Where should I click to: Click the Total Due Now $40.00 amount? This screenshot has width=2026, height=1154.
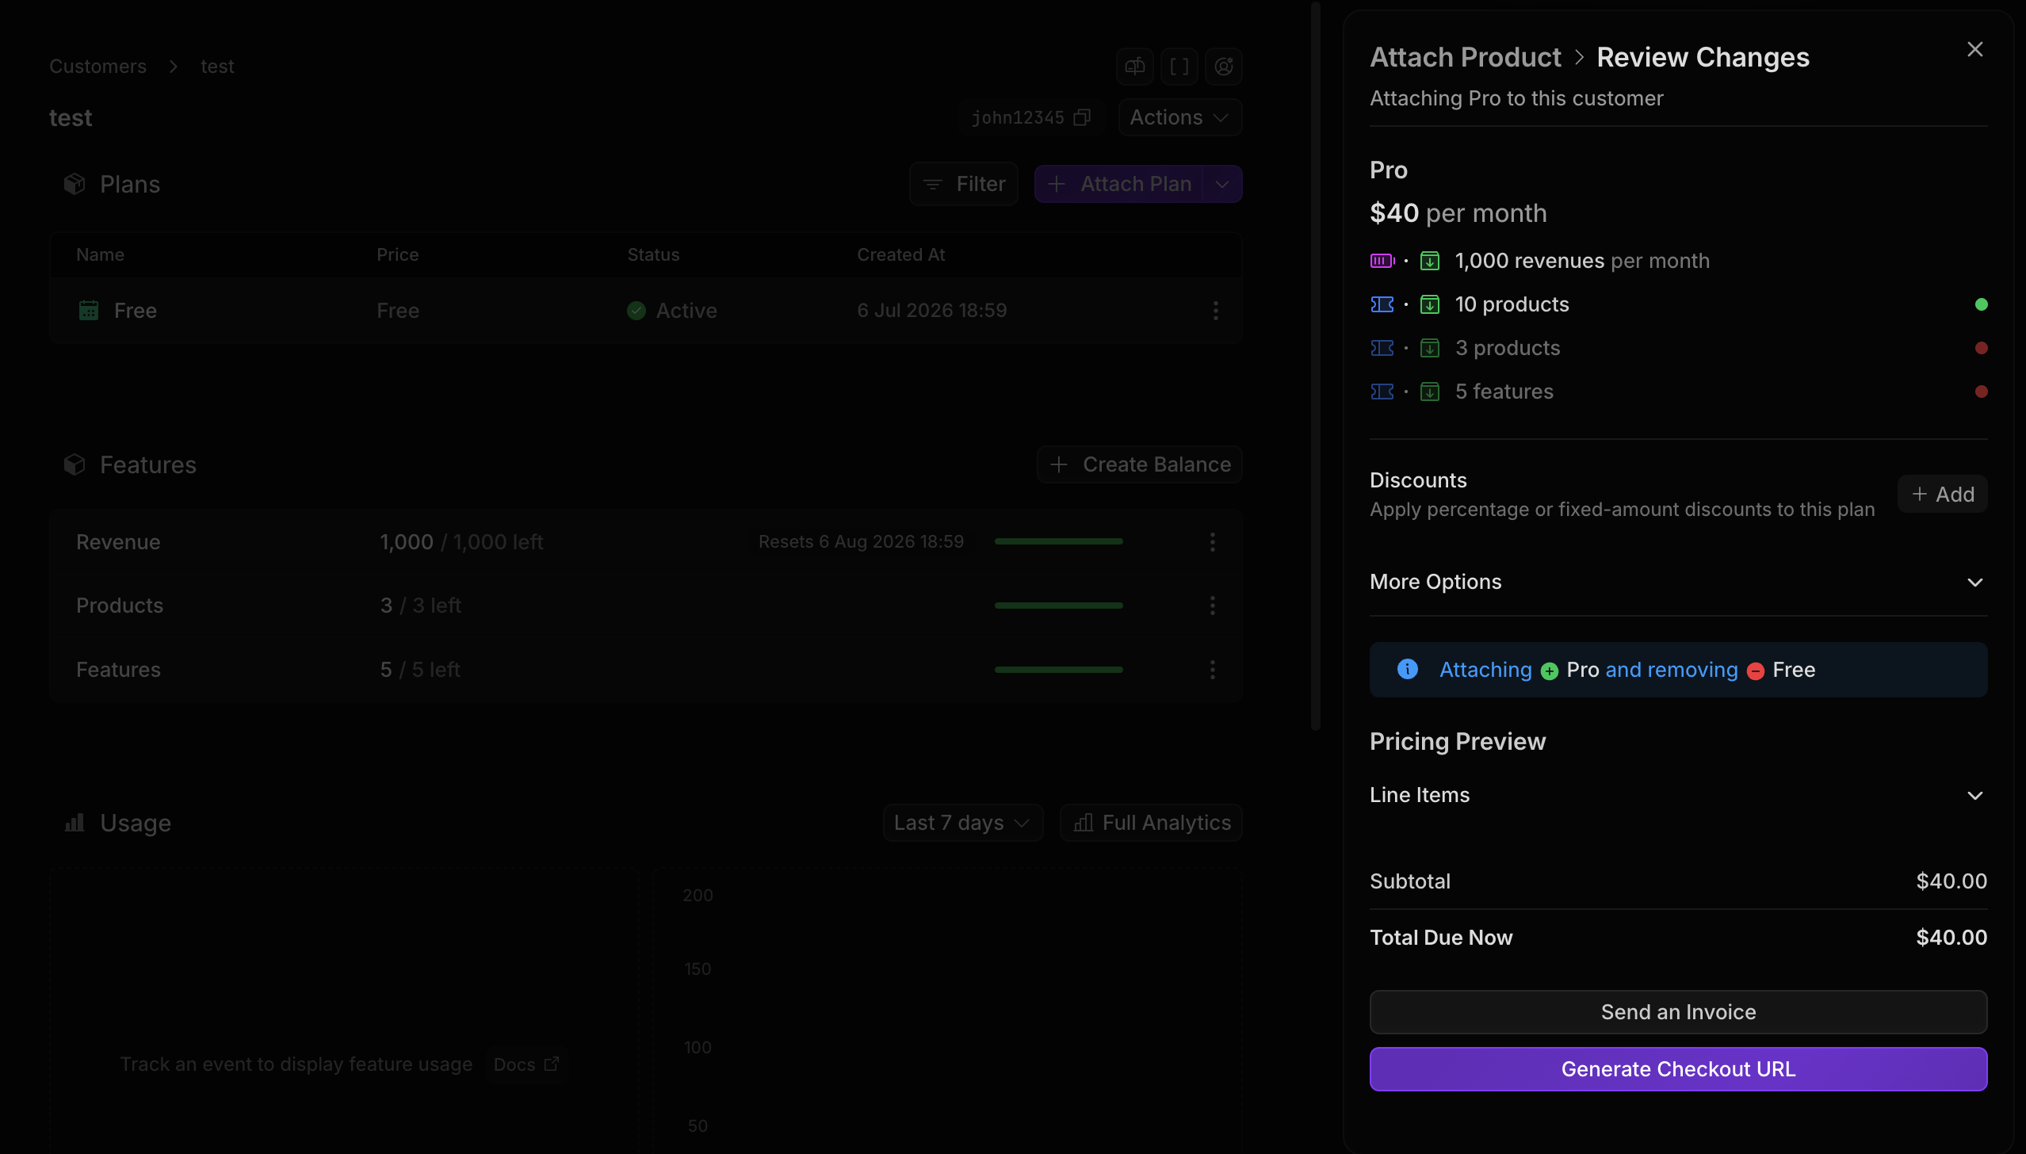click(1951, 938)
